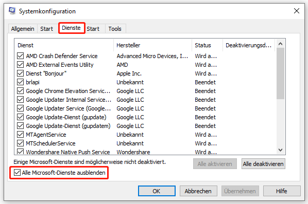Switch to the Start tab next to Allgemein
The width and height of the screenshot is (308, 204).
[x=46, y=29]
